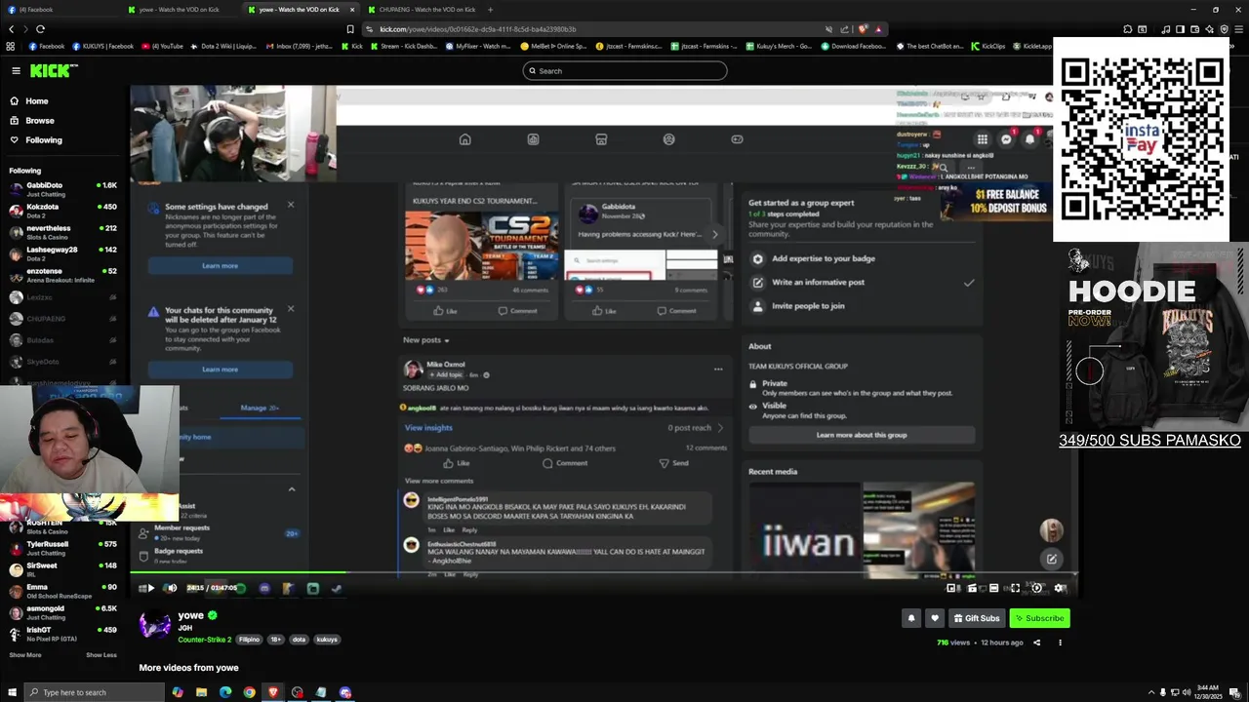
Task: Click the green Subscribe button
Action: (x=1039, y=618)
